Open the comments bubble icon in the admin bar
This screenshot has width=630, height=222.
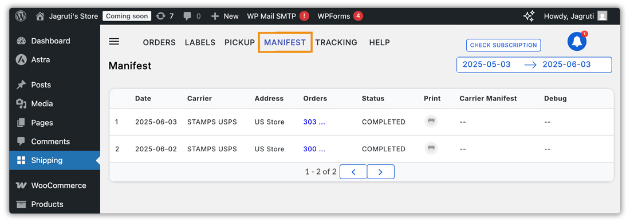pos(192,16)
